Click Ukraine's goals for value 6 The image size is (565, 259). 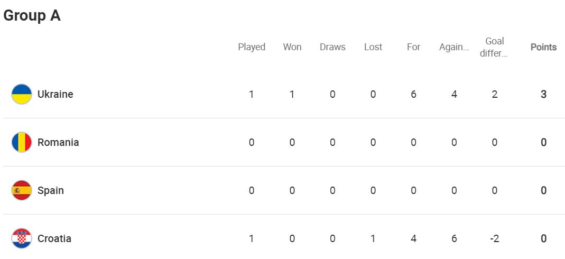click(x=414, y=95)
